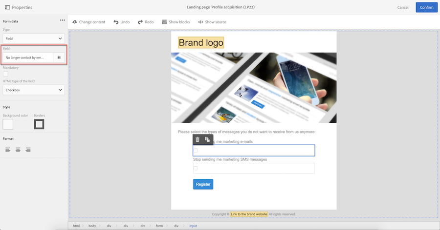Duplicate the selected block with the copy icon
Image resolution: width=440 pixels, height=230 pixels.
click(x=207, y=139)
